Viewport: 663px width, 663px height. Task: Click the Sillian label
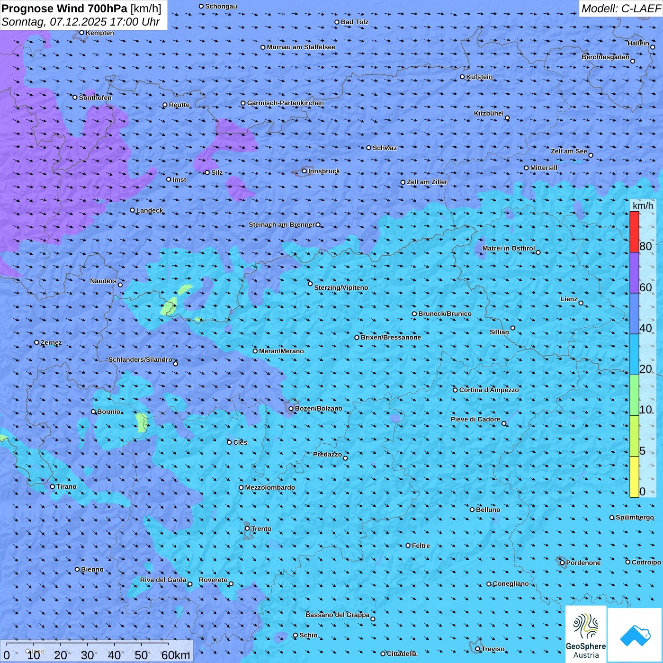click(x=499, y=332)
